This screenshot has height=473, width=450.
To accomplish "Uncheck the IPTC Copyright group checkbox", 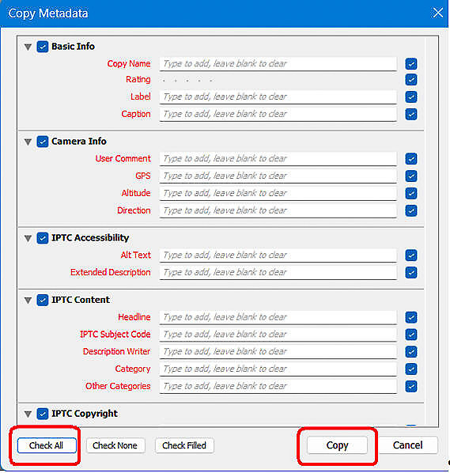I will click(x=43, y=414).
